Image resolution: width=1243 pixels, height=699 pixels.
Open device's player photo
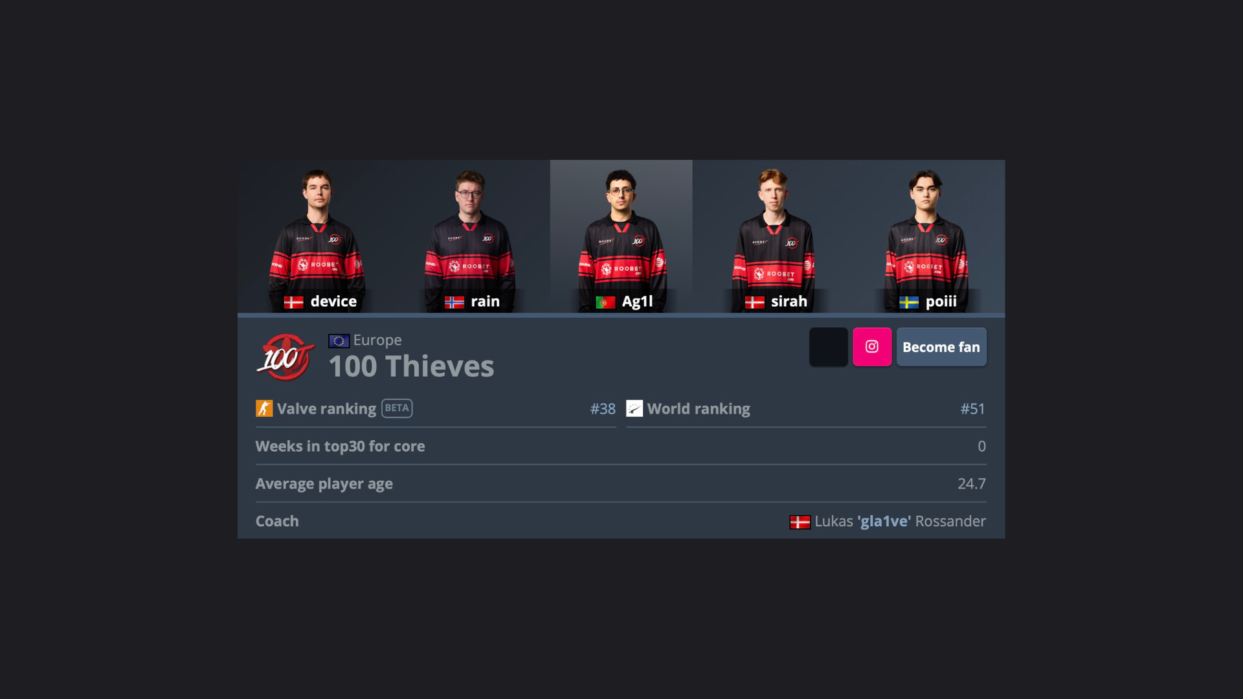coord(317,236)
